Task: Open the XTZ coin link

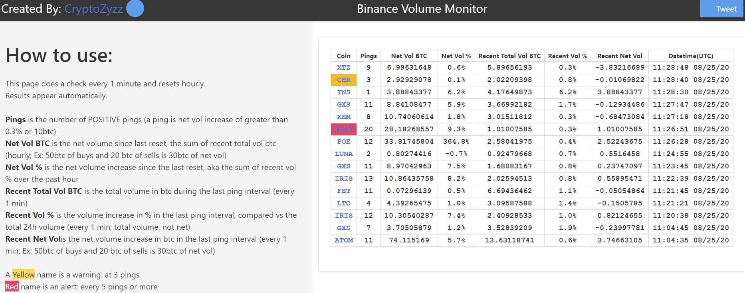Action: [343, 68]
